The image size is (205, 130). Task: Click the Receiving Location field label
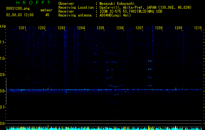(76, 7)
